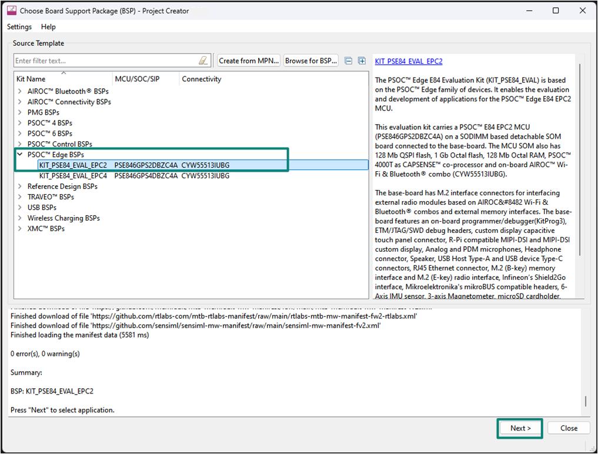Click the Next button
598x454 pixels.
point(520,428)
